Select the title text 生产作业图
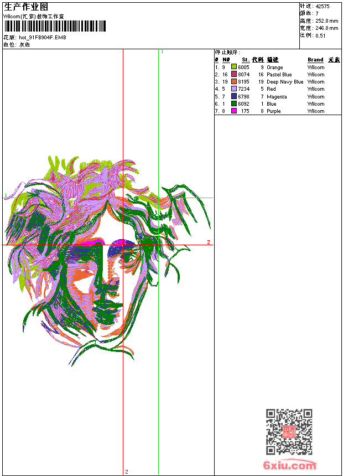This screenshot has width=343, height=476. click(x=26, y=7)
